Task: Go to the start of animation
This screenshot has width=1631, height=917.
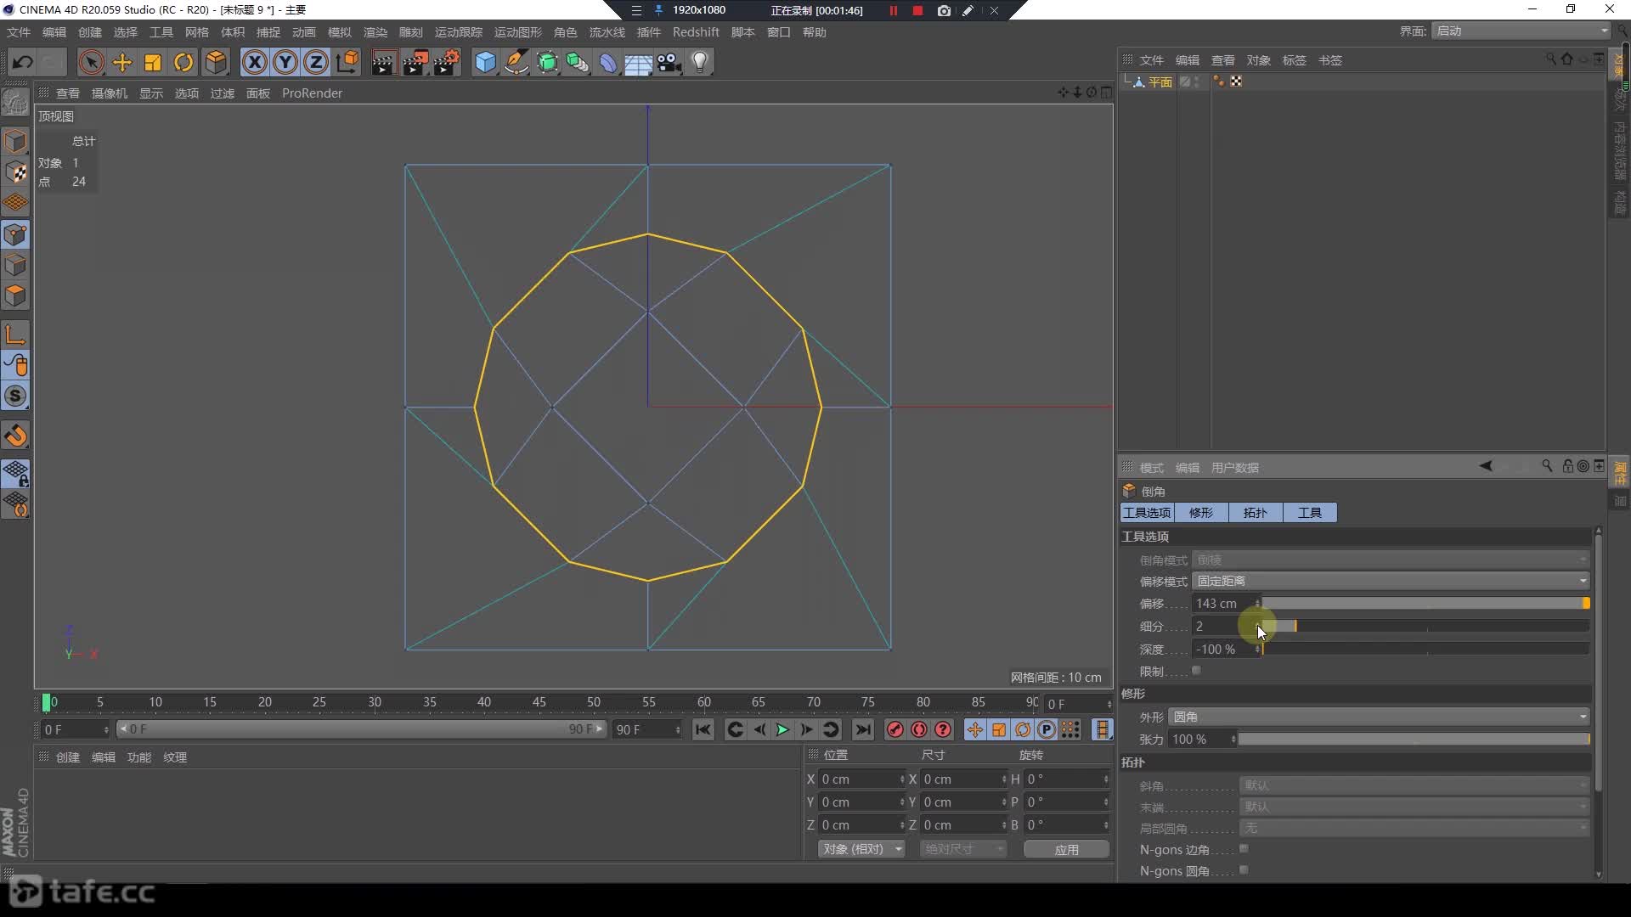Action: coord(703,729)
